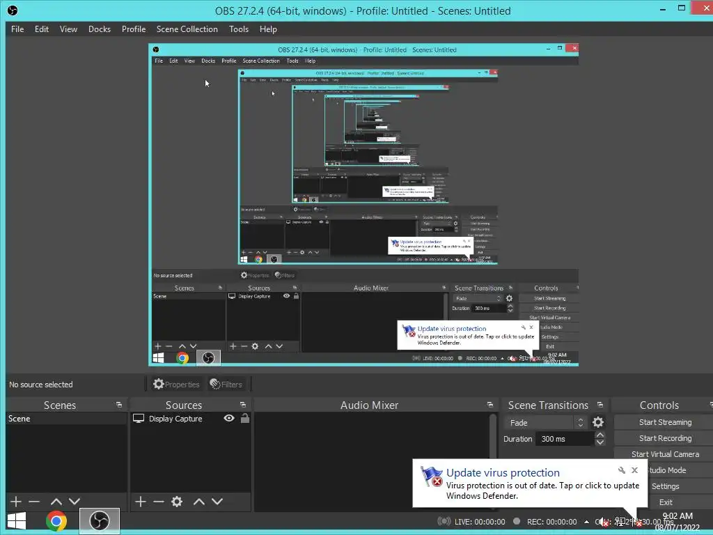This screenshot has height=535, width=713.
Task: Click the Action Center flag icon in notification
Action: (430, 476)
